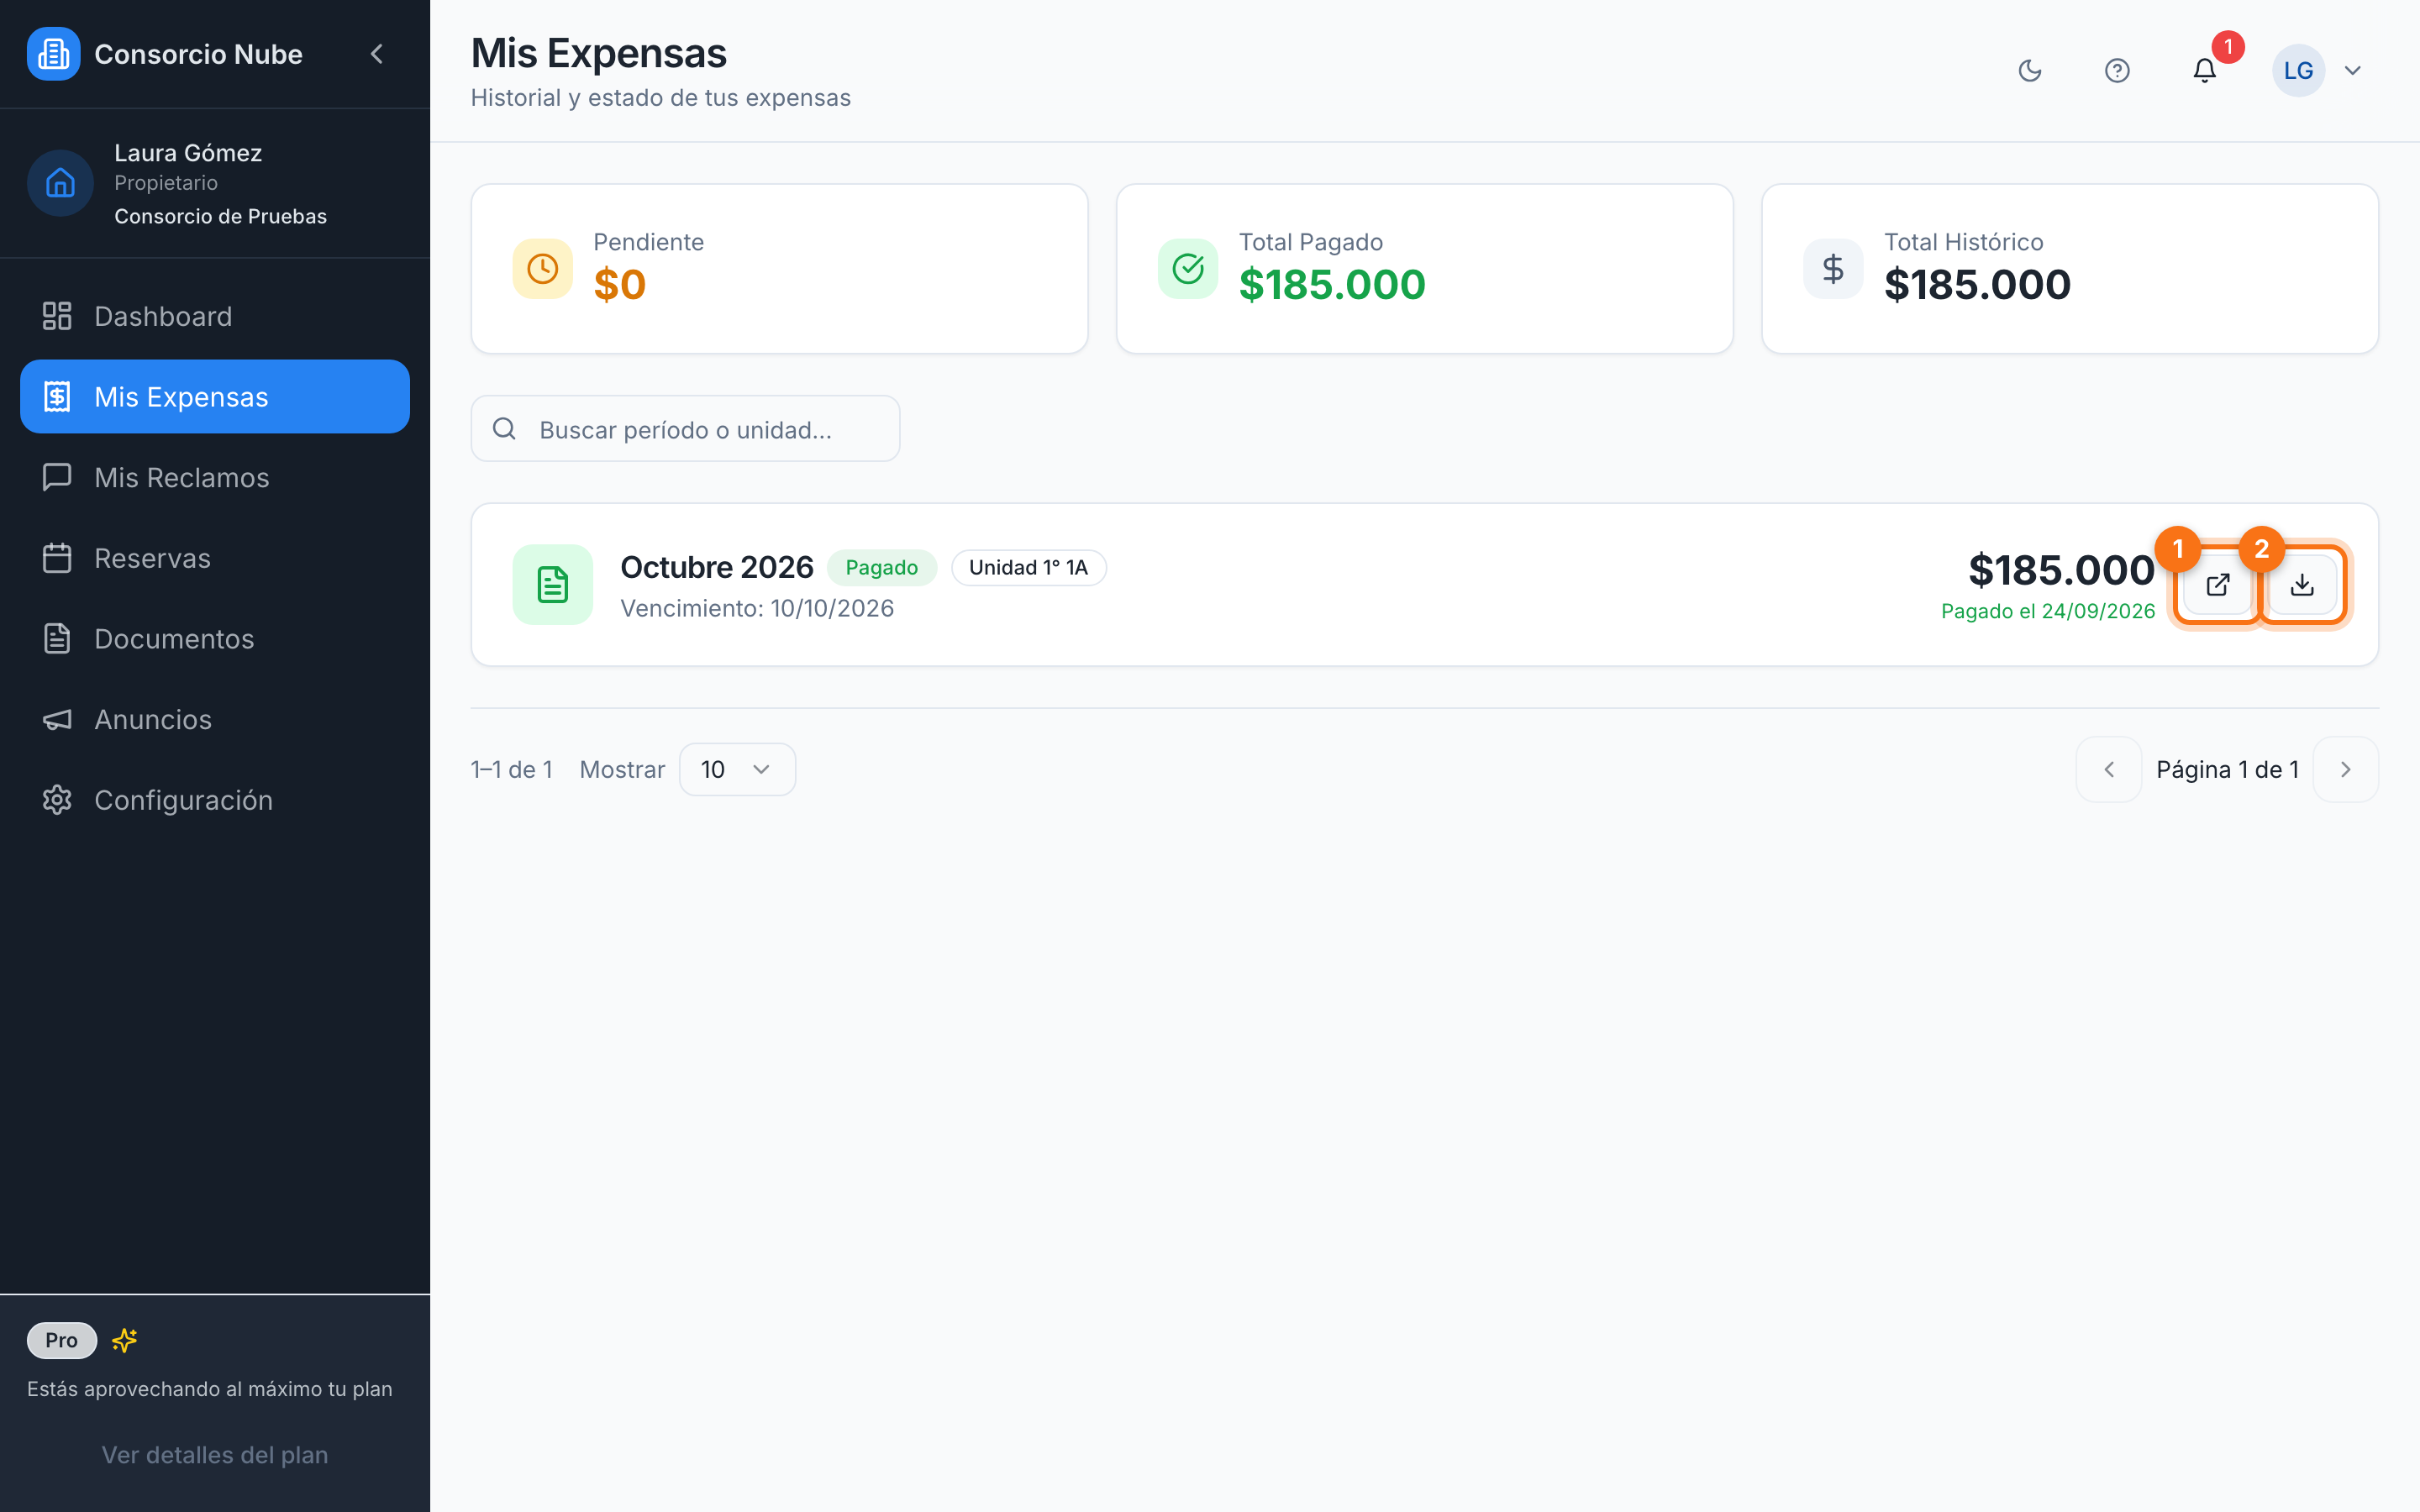Screen dimensions: 2420x1512
Task: Open Mis Reclamos section
Action: pos(215,477)
